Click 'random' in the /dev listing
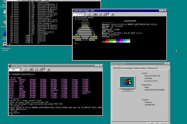 (54, 90)
